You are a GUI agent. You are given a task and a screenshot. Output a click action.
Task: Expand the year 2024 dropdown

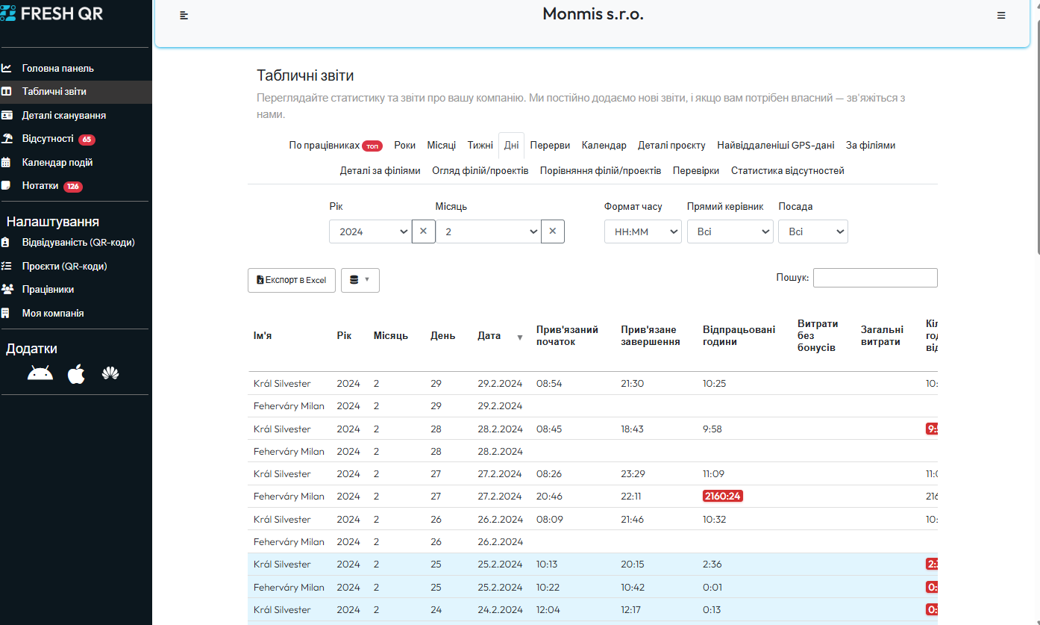click(x=370, y=231)
